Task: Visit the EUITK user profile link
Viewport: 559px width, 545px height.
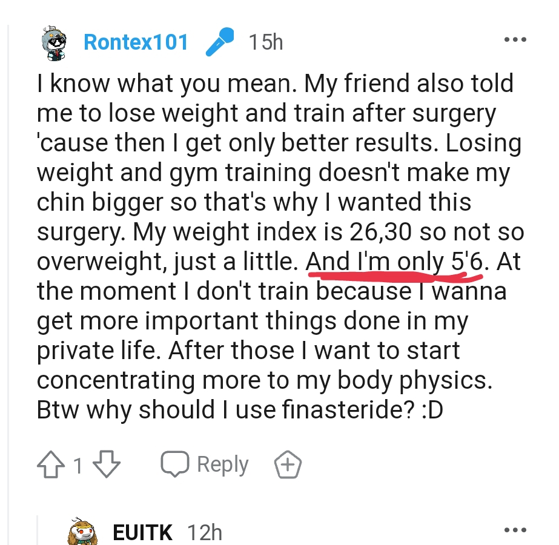Action: 142,532
